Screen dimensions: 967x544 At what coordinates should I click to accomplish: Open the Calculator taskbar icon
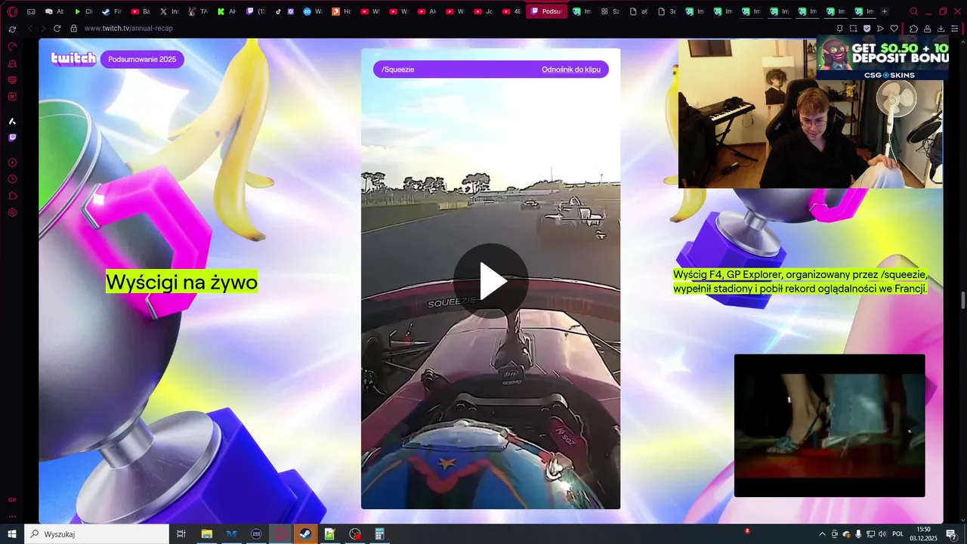tap(379, 534)
